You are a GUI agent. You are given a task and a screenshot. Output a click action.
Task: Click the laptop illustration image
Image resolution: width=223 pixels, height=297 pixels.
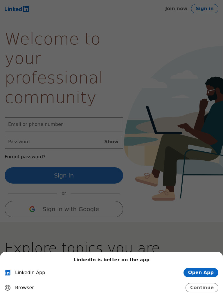[x=174, y=123]
